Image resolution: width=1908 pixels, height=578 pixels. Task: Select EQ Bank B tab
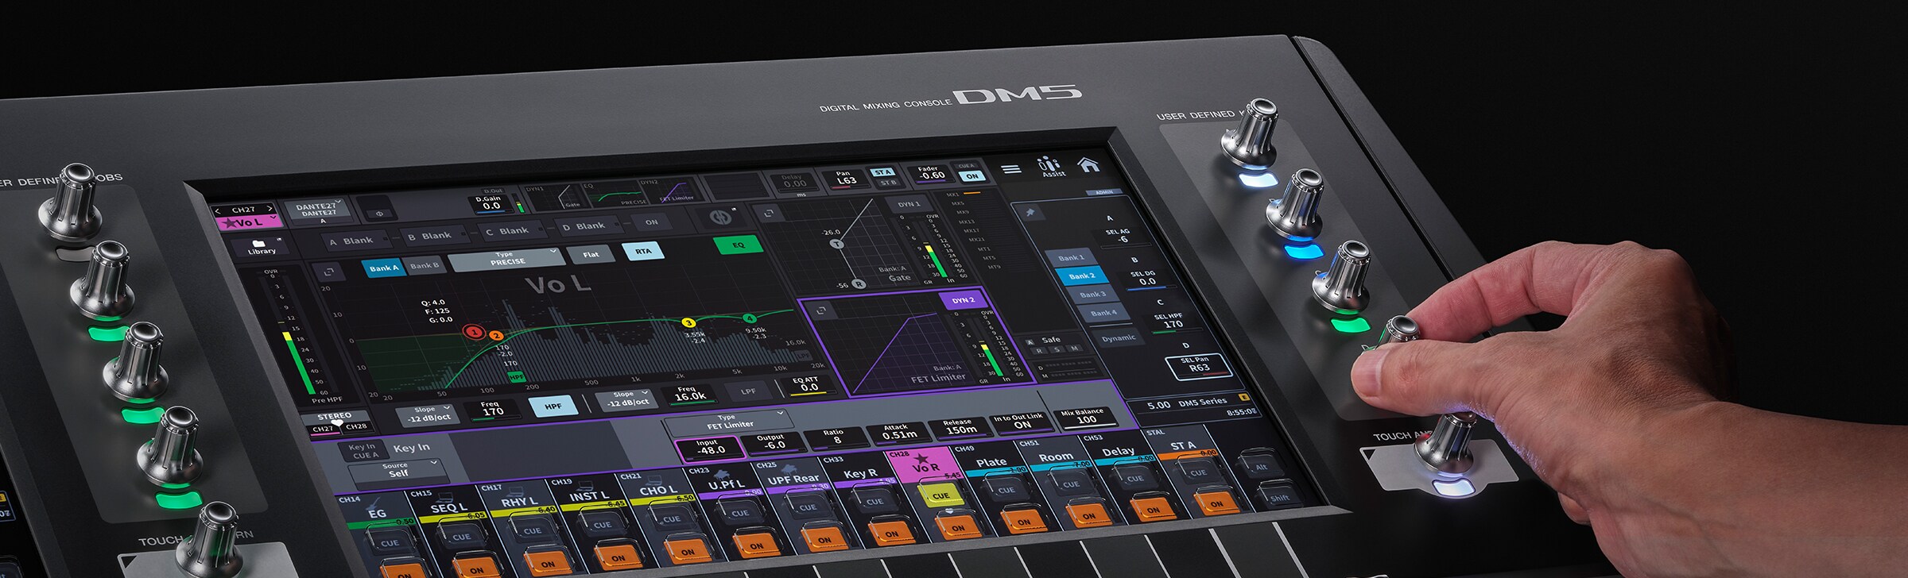425,266
